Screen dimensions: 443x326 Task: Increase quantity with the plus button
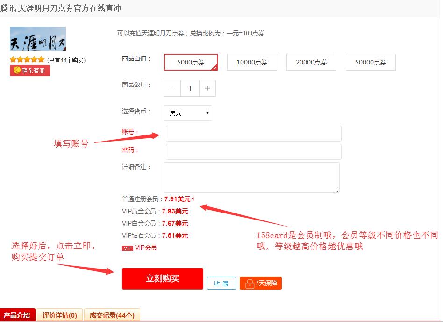click(207, 88)
